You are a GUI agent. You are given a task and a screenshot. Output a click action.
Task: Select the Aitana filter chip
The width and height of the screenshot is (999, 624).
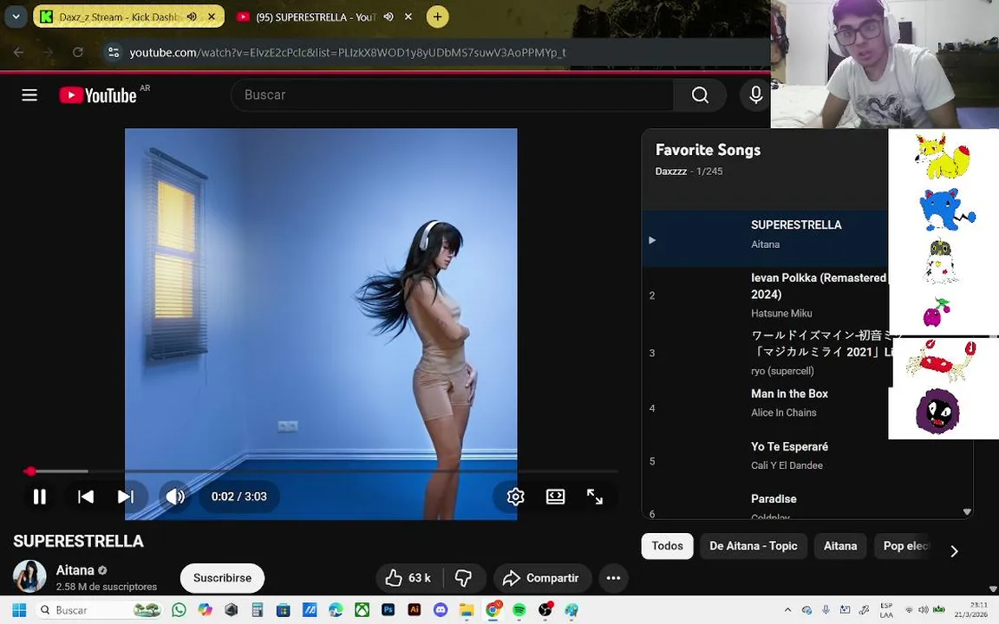[x=840, y=546]
